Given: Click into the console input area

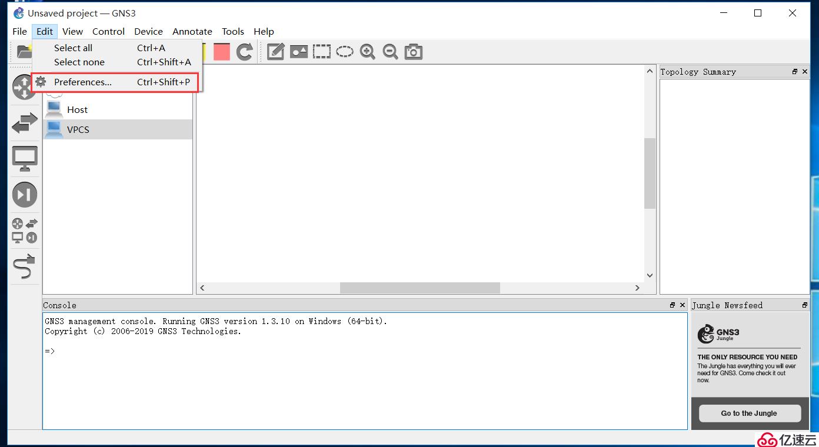Looking at the screenshot, I should click(365, 371).
